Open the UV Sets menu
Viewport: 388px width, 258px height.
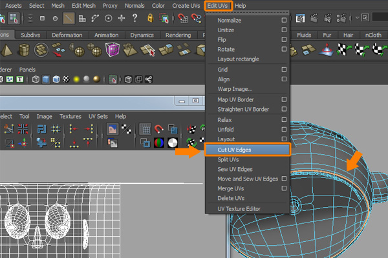[98, 116]
